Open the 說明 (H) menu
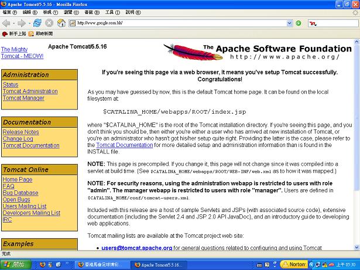360x270 pixels. tap(133, 12)
